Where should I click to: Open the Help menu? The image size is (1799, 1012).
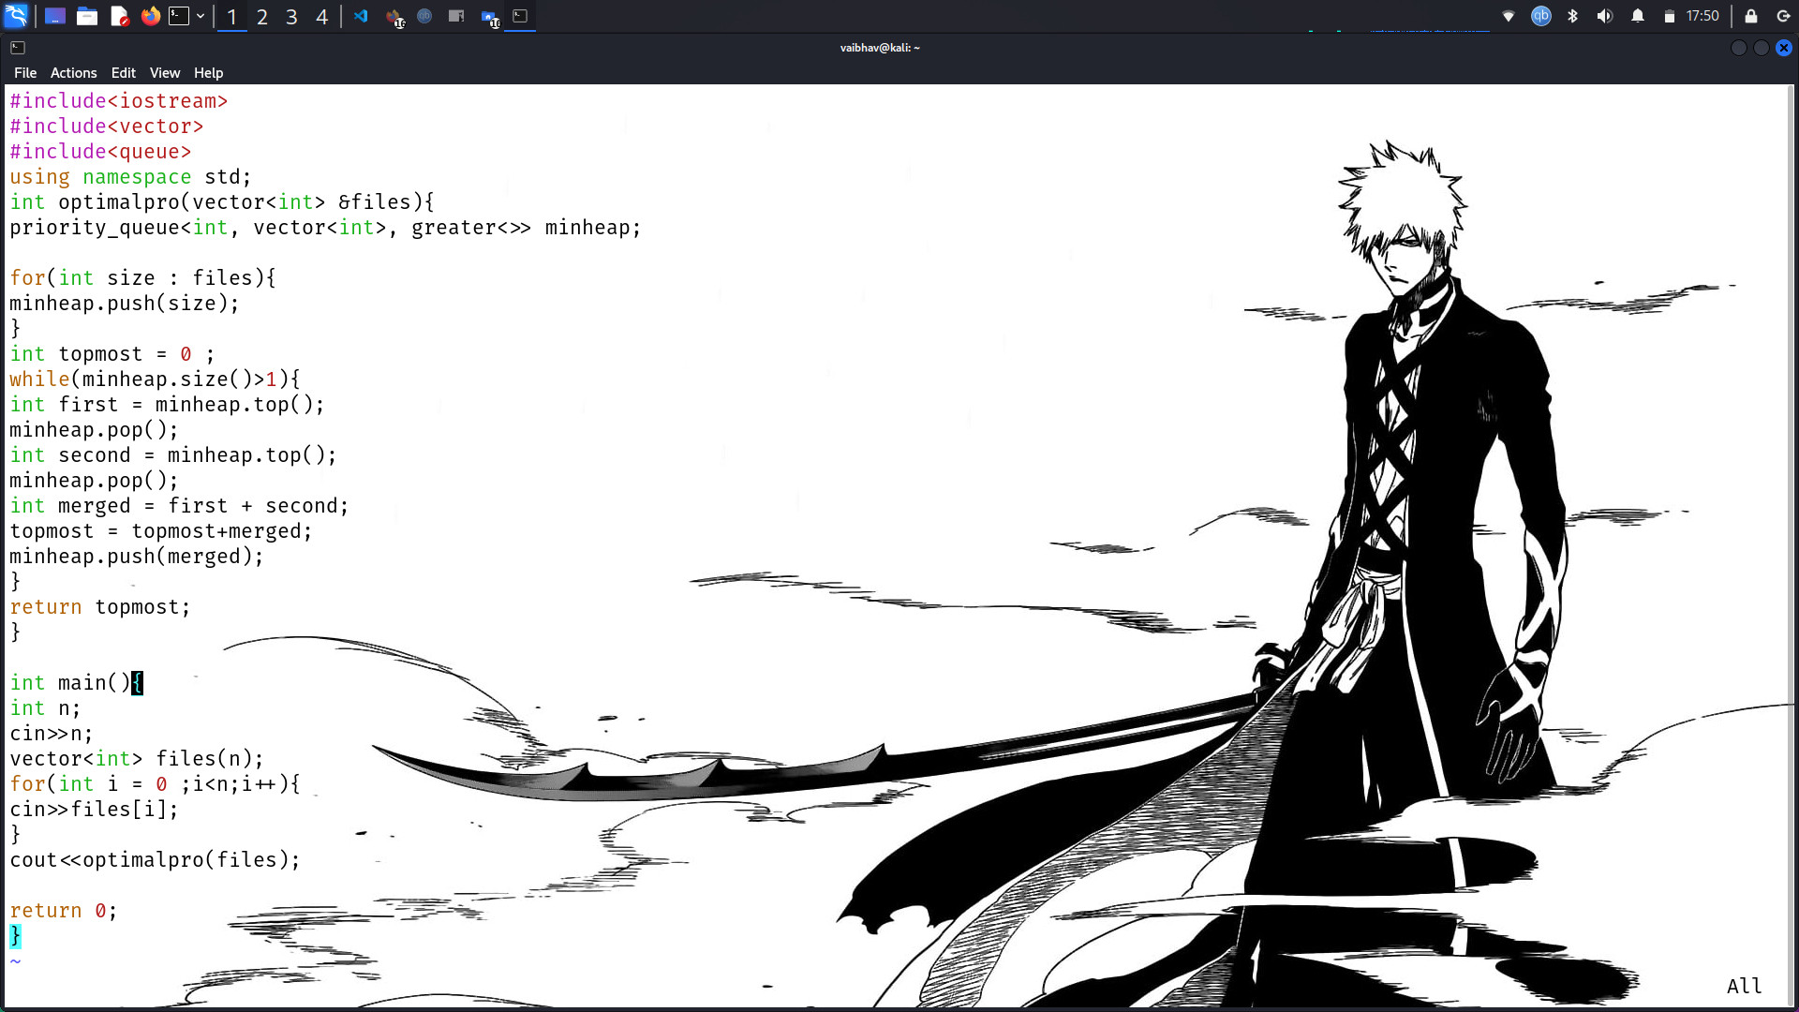pos(209,73)
